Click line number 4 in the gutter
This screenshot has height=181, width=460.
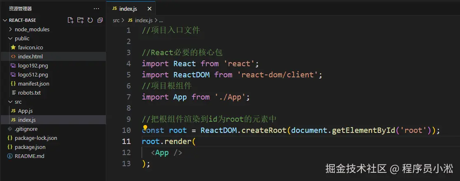click(128, 63)
